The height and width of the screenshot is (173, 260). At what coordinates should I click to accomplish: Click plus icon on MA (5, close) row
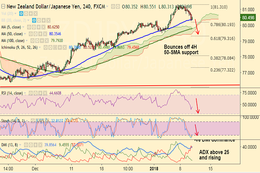point(39,27)
